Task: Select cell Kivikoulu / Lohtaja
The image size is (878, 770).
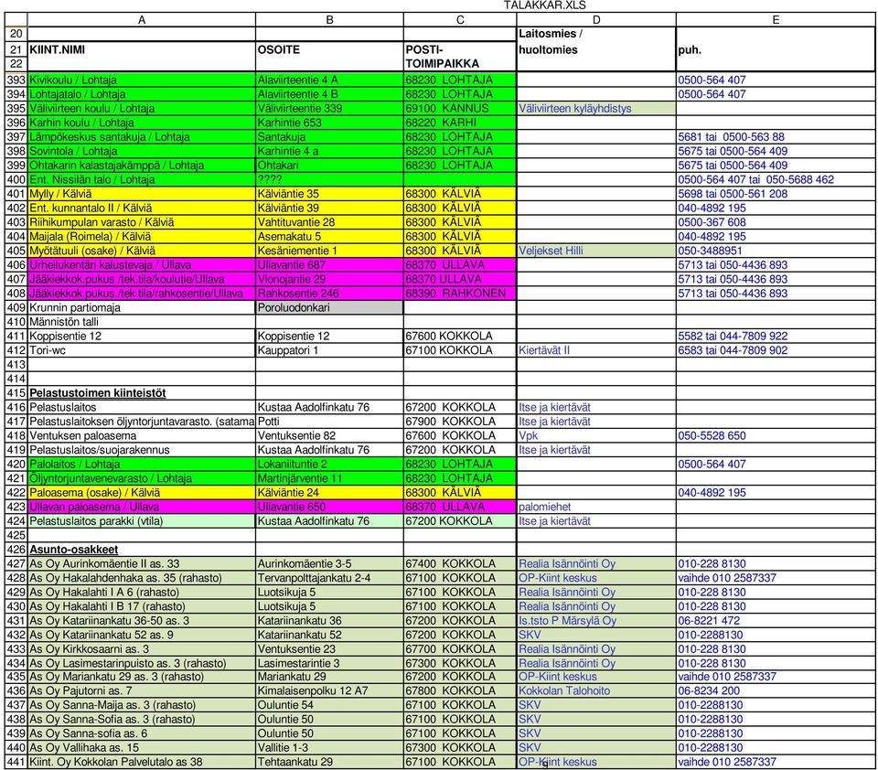Action: [142, 80]
